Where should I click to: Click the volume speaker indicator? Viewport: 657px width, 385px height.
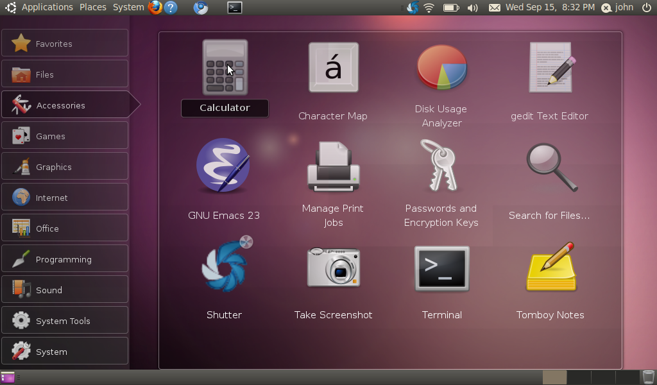[473, 8]
